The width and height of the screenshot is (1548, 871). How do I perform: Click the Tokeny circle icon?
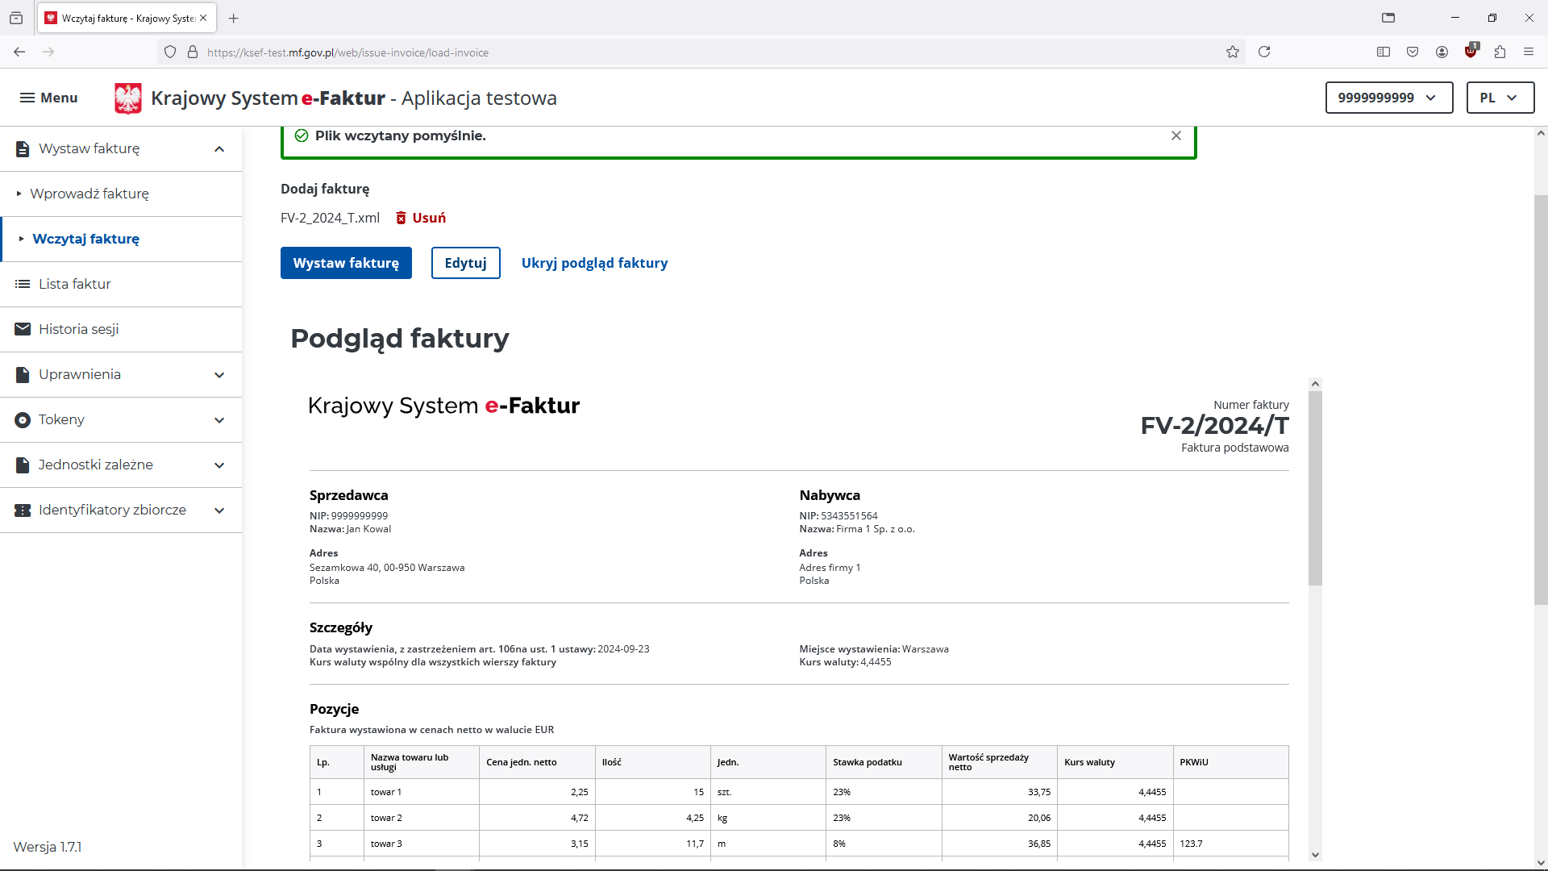23,419
